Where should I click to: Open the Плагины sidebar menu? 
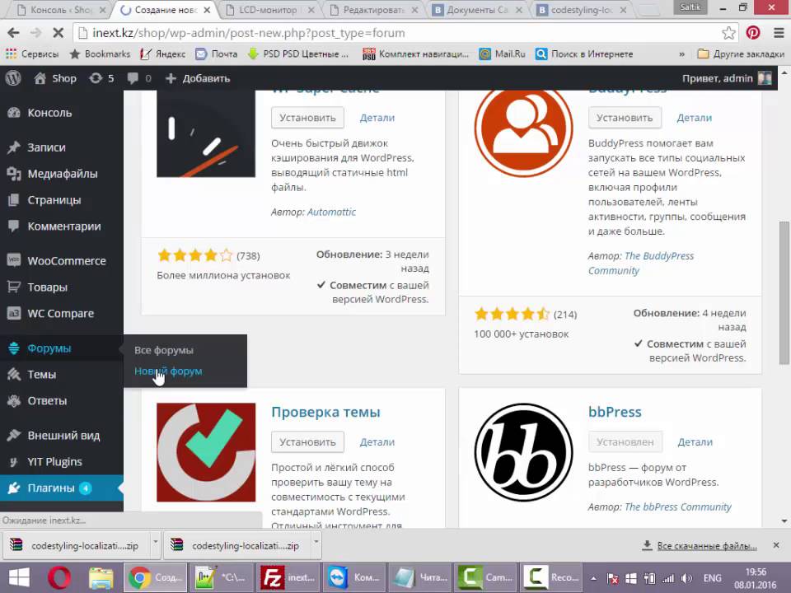[51, 488]
